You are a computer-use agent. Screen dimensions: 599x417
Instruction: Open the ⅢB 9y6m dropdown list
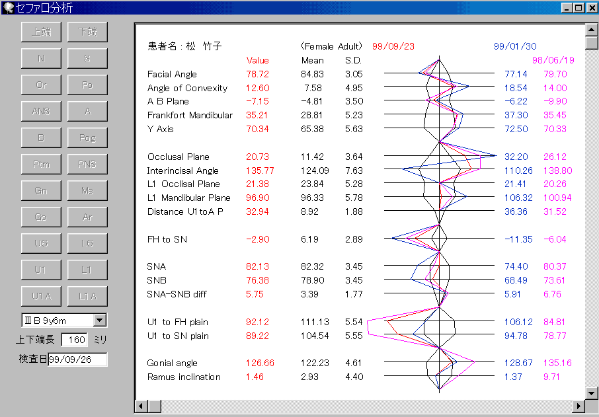100,321
